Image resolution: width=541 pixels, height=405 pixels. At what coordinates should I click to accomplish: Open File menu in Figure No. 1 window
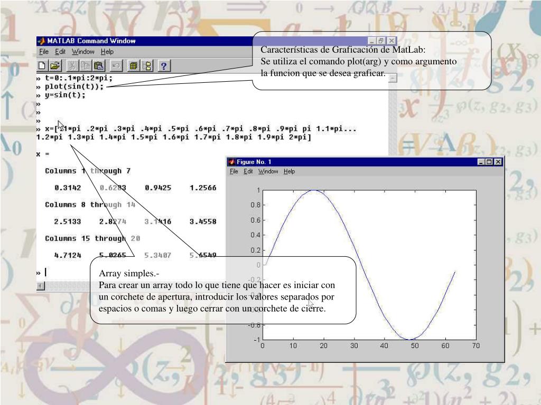pos(234,171)
